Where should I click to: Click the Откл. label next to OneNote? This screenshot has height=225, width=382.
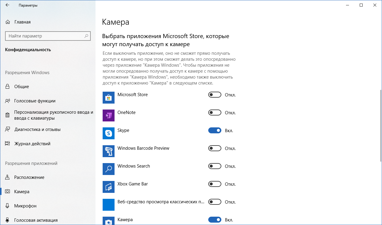(230, 113)
